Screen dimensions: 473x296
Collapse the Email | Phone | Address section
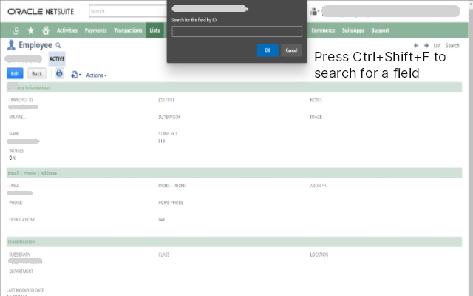234,173
